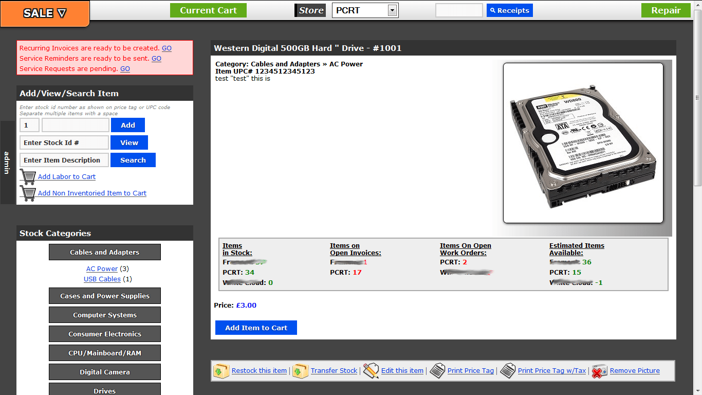Viewport: 702px width, 395px height.
Task: Focus the receipt search input field
Action: 459,10
